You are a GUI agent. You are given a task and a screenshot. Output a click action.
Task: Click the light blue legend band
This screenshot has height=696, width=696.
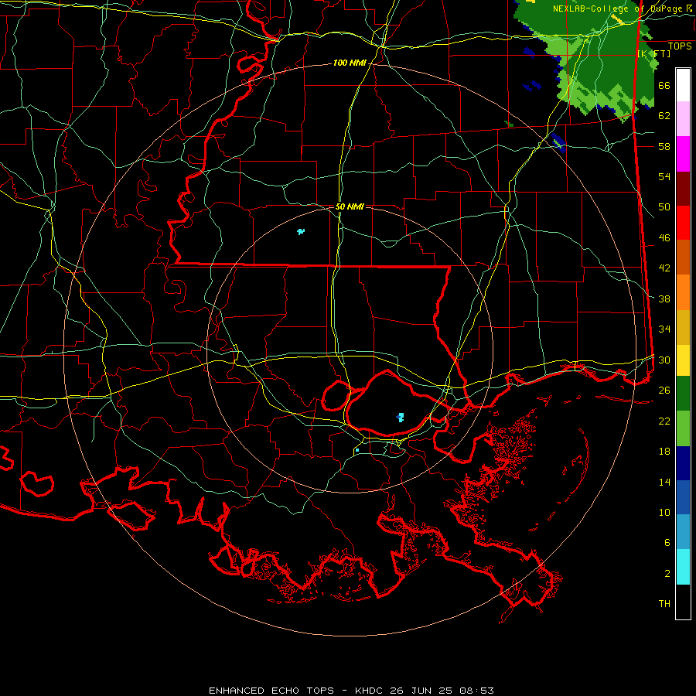pos(683,532)
